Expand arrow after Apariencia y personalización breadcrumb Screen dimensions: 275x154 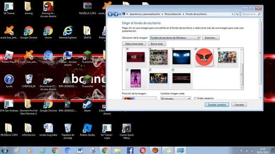coord(162,14)
